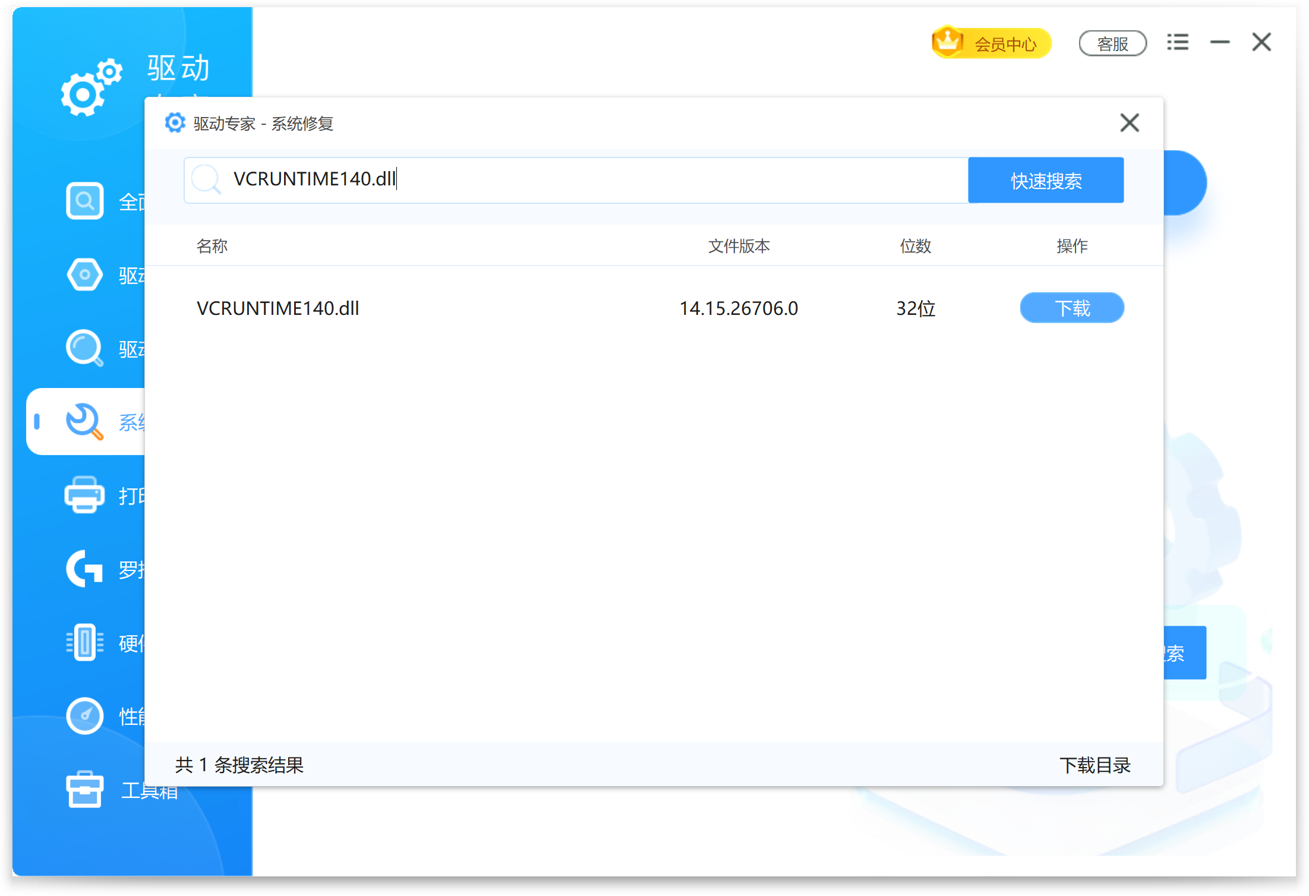Click the gear icon in dialog title
This screenshot has width=1309, height=896.
pos(175,123)
